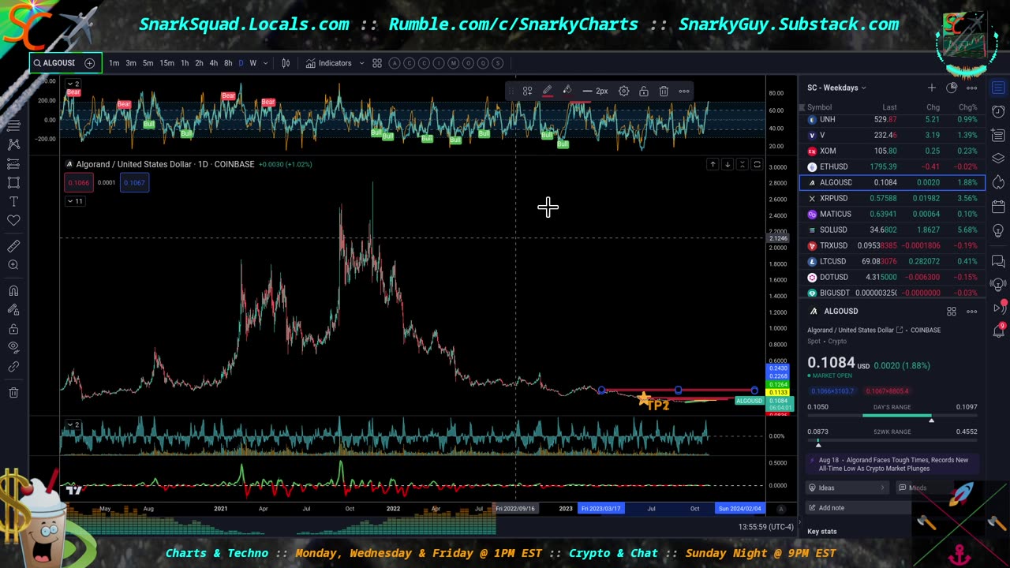Select the pattern drawing tool

click(x=13, y=144)
